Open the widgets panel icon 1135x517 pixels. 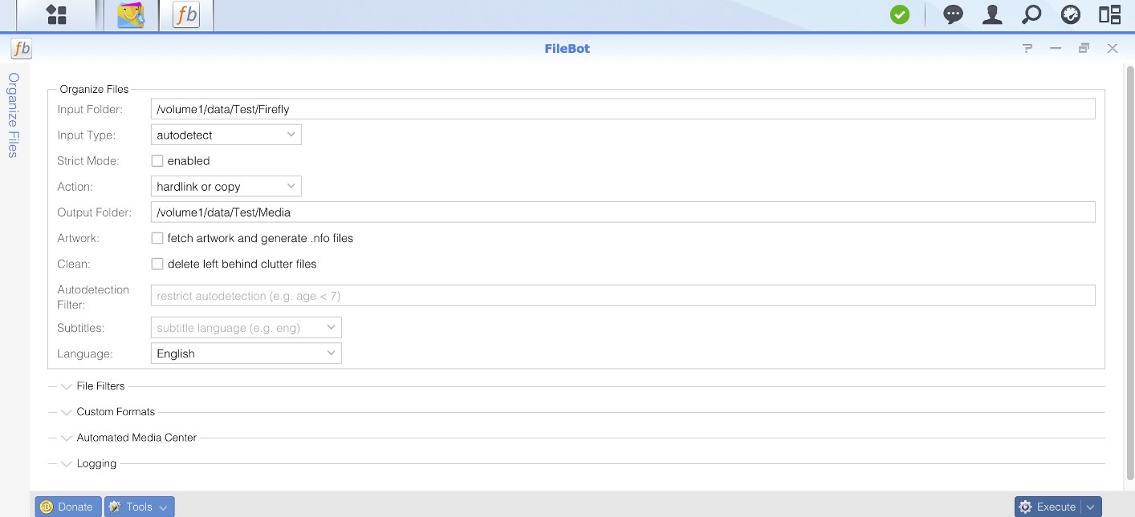point(1109,15)
